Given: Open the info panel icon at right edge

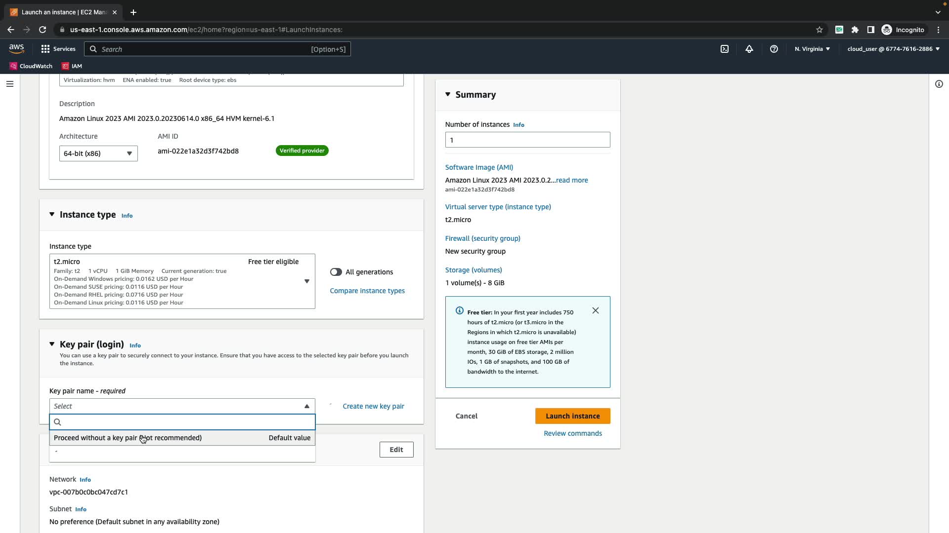Looking at the screenshot, I should click(939, 84).
